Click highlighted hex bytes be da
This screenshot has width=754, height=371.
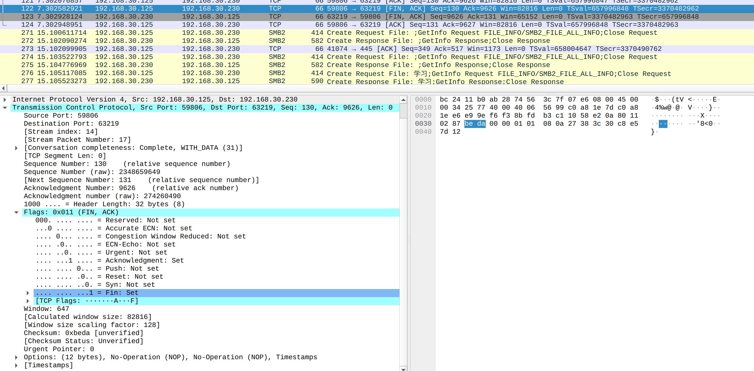point(474,124)
